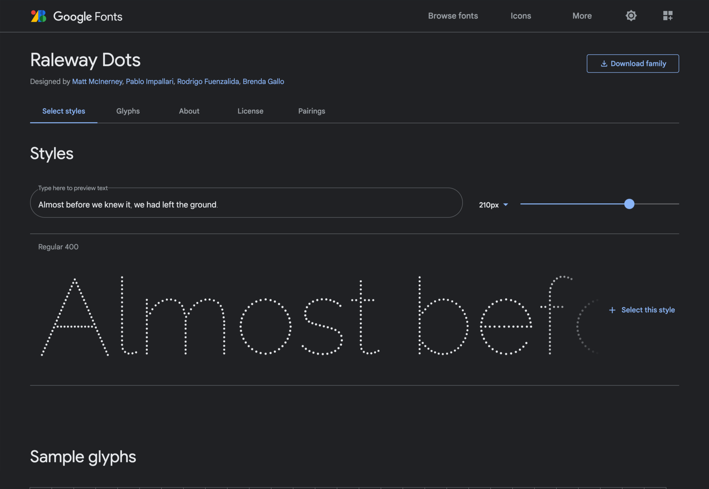Show the Pairings tab
Viewport: 709px width, 489px height.
pos(311,111)
